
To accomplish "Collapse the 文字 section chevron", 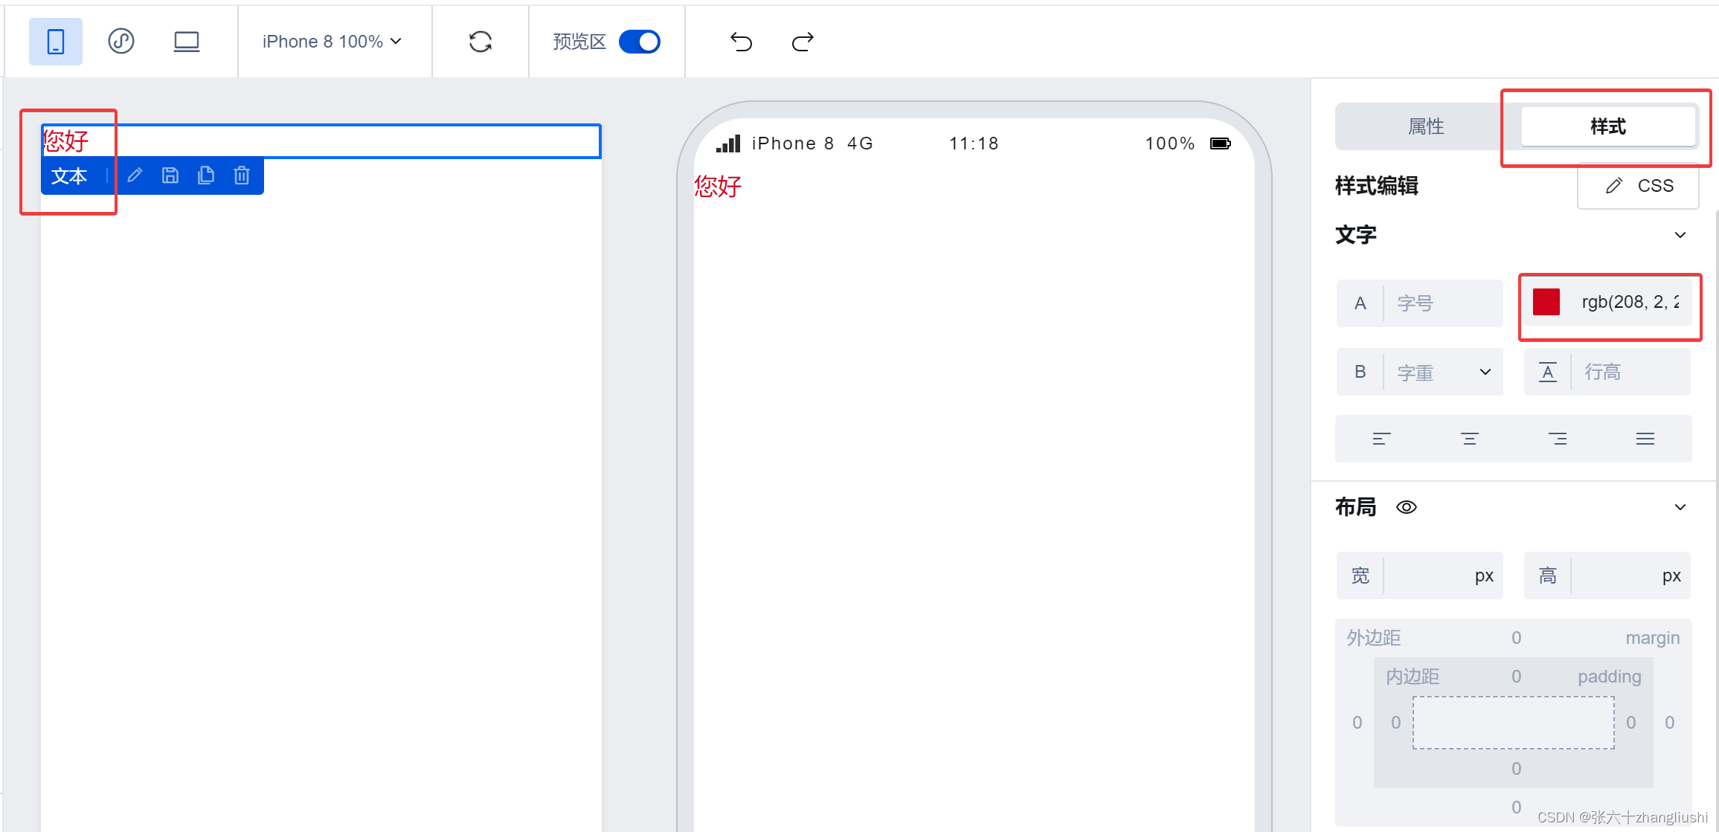I will (x=1680, y=235).
